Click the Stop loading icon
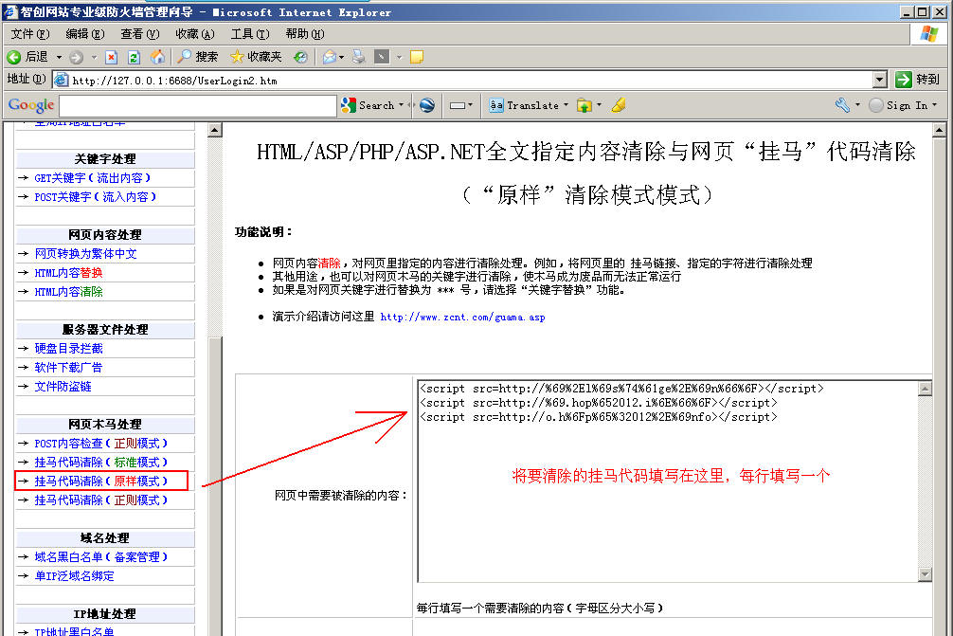 [111, 57]
